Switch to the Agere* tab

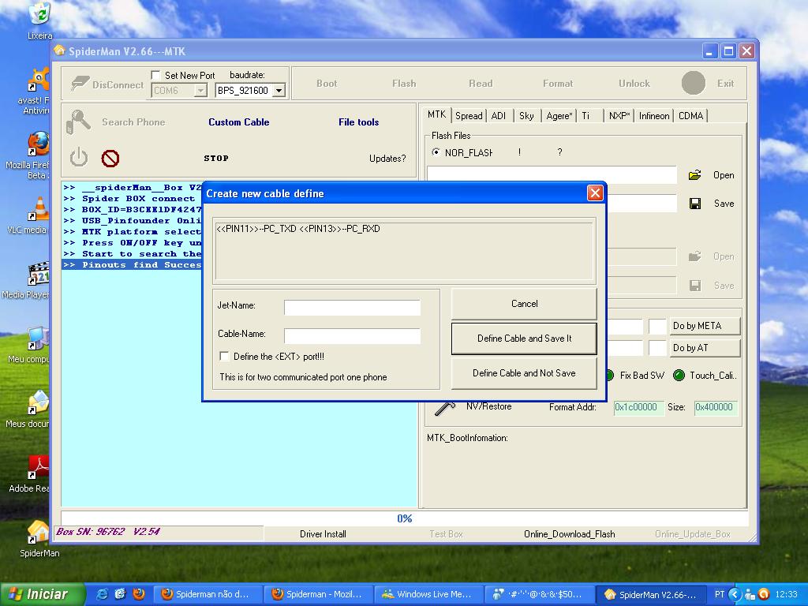coord(559,116)
